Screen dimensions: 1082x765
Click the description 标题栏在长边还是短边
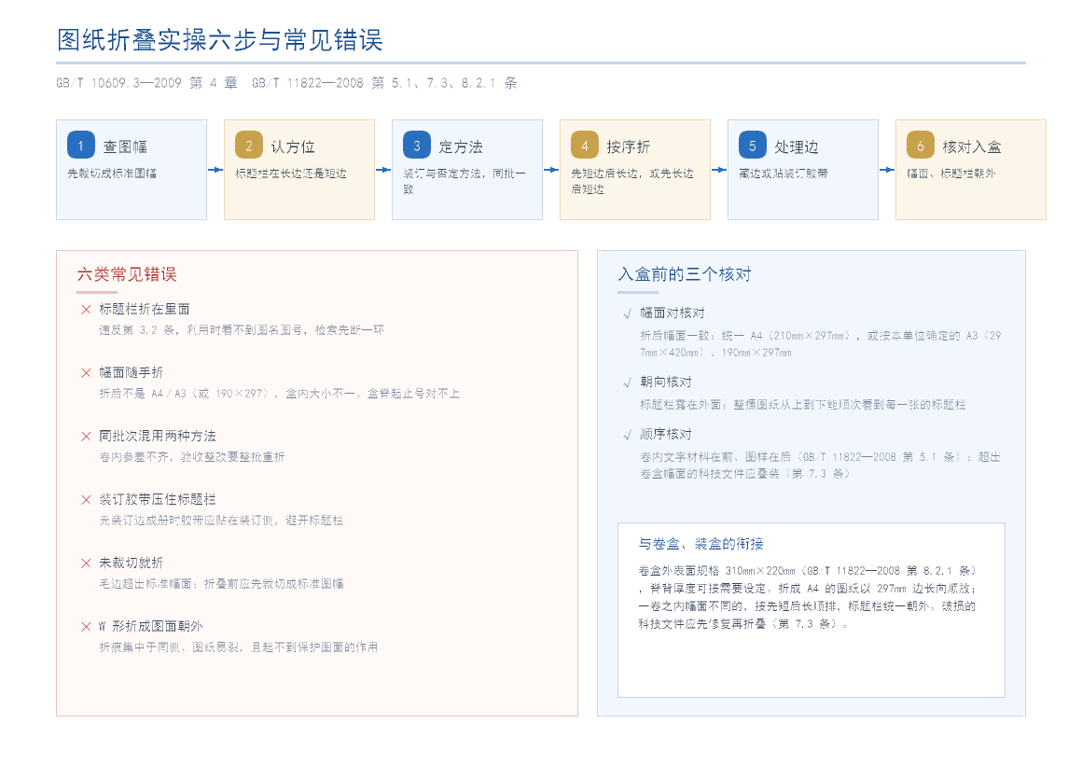click(290, 174)
